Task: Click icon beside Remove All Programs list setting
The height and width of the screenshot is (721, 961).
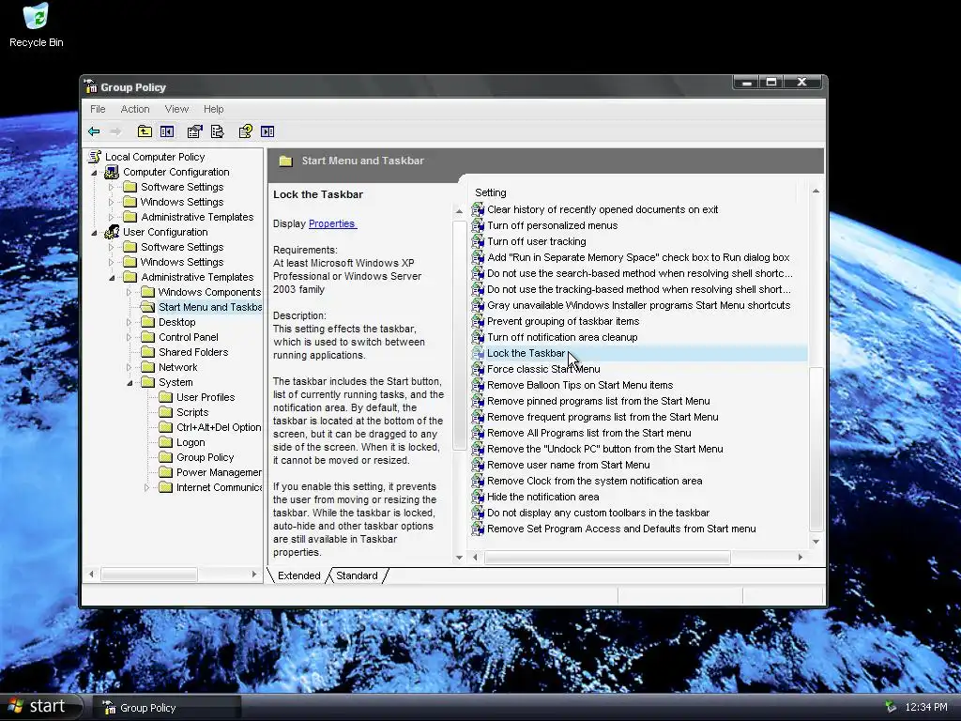Action: [478, 433]
